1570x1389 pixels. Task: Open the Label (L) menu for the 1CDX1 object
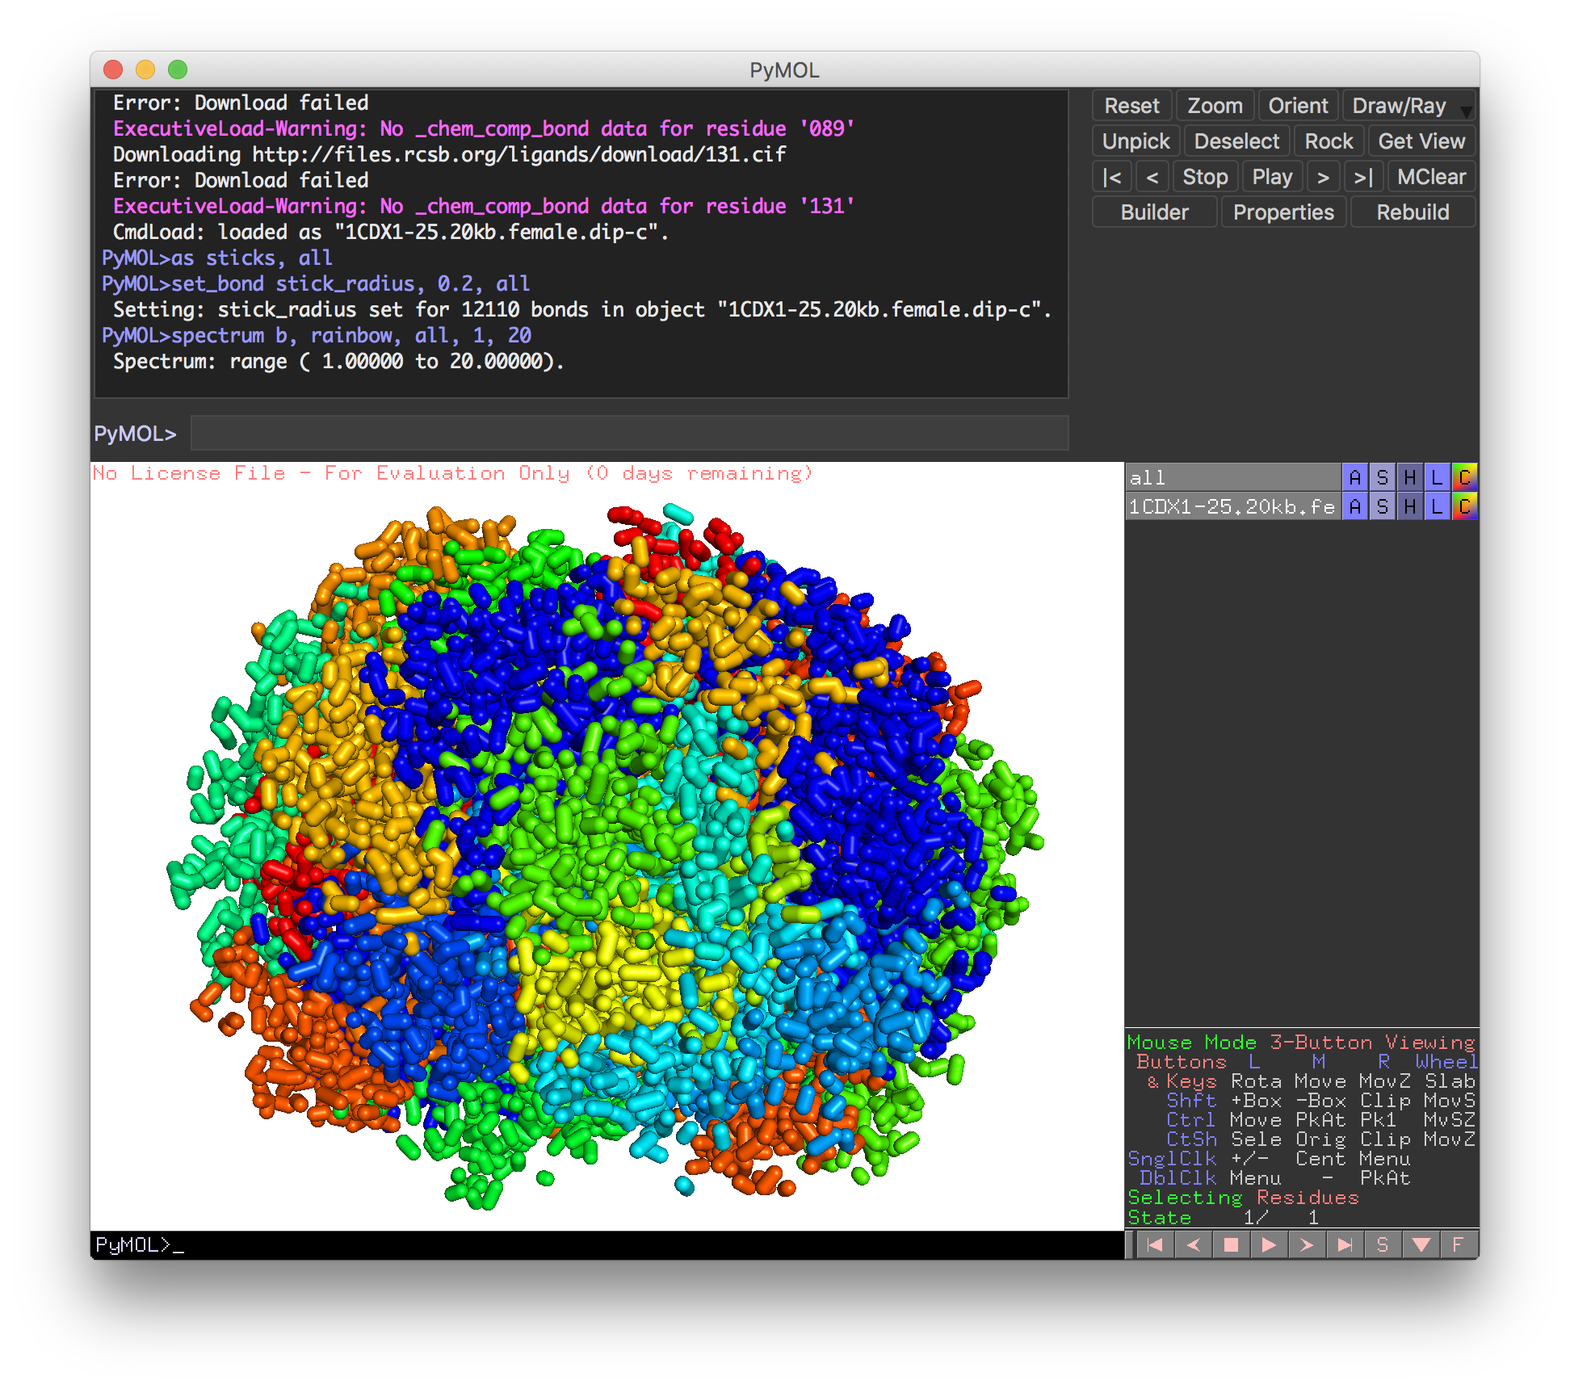(1437, 507)
